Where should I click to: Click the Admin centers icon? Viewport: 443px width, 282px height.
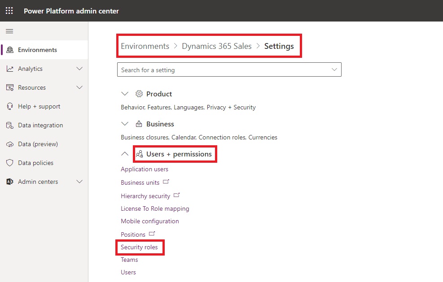coord(10,182)
